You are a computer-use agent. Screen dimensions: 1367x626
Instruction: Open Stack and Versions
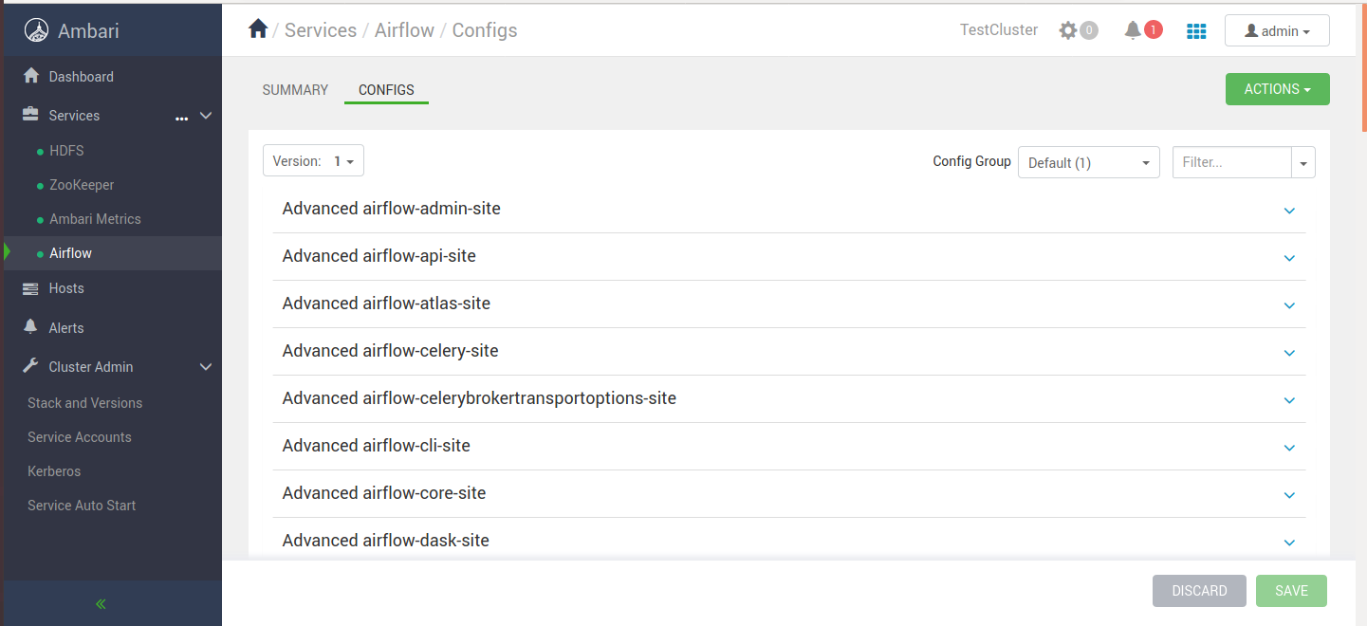click(x=84, y=403)
